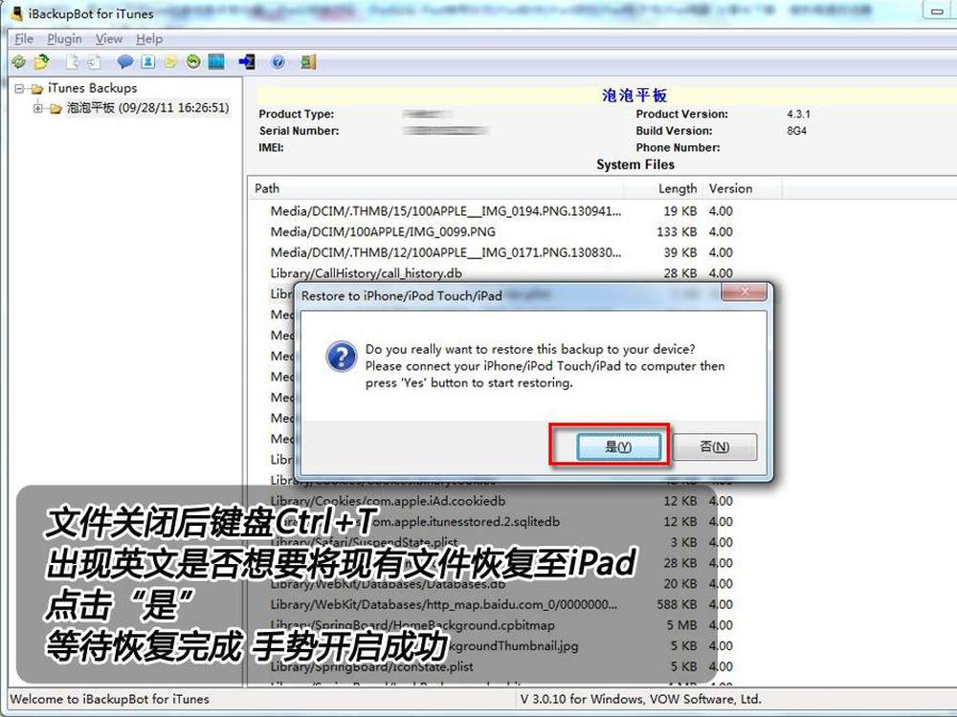Open the messages speech bubble icon
The width and height of the screenshot is (957, 717).
pyautogui.click(x=125, y=62)
